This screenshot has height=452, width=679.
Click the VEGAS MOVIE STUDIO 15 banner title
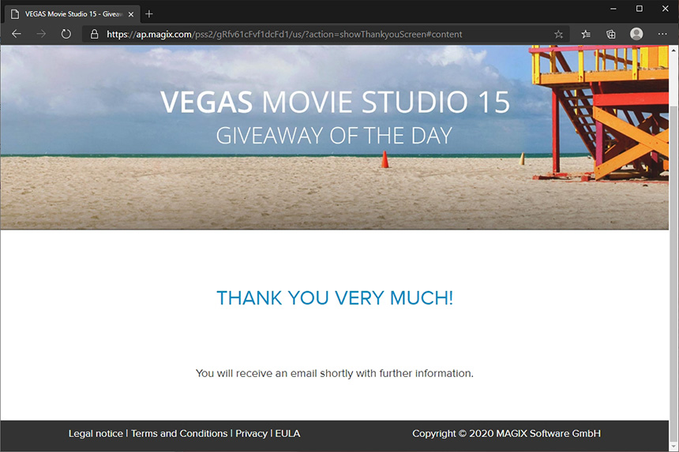[x=335, y=102]
